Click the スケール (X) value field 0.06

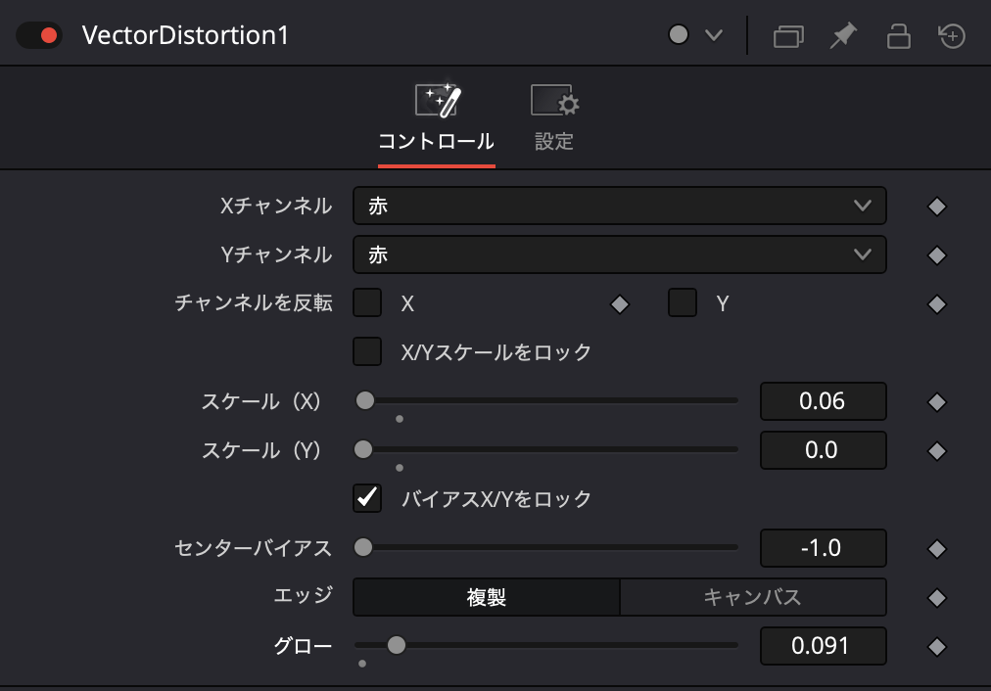pos(823,401)
